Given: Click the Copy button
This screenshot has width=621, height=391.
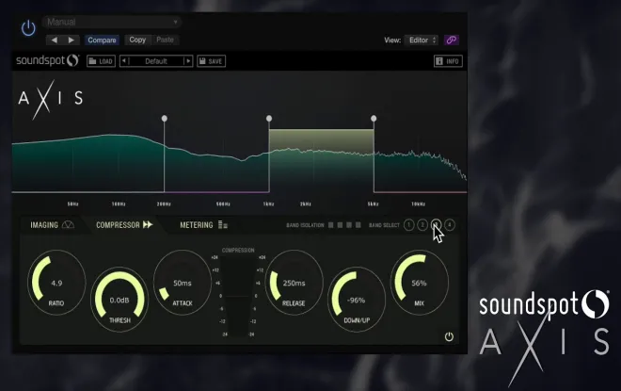Looking at the screenshot, I should [137, 40].
